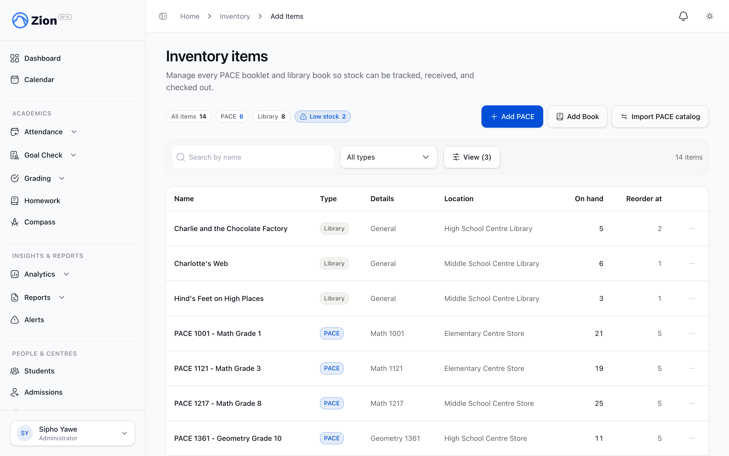Open row menu for PACE 1121 Math Grade 3

tap(691, 369)
